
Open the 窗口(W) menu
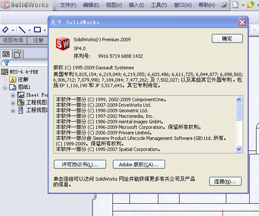point(183,5)
